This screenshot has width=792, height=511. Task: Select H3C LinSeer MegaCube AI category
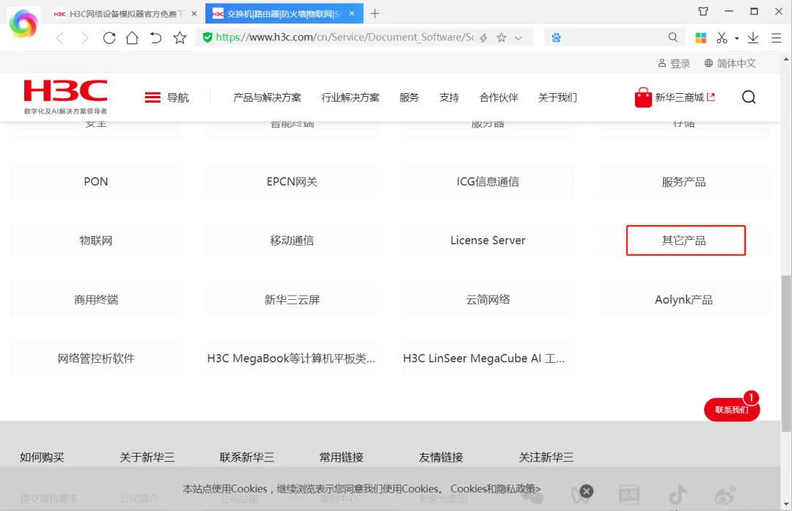pyautogui.click(x=488, y=359)
